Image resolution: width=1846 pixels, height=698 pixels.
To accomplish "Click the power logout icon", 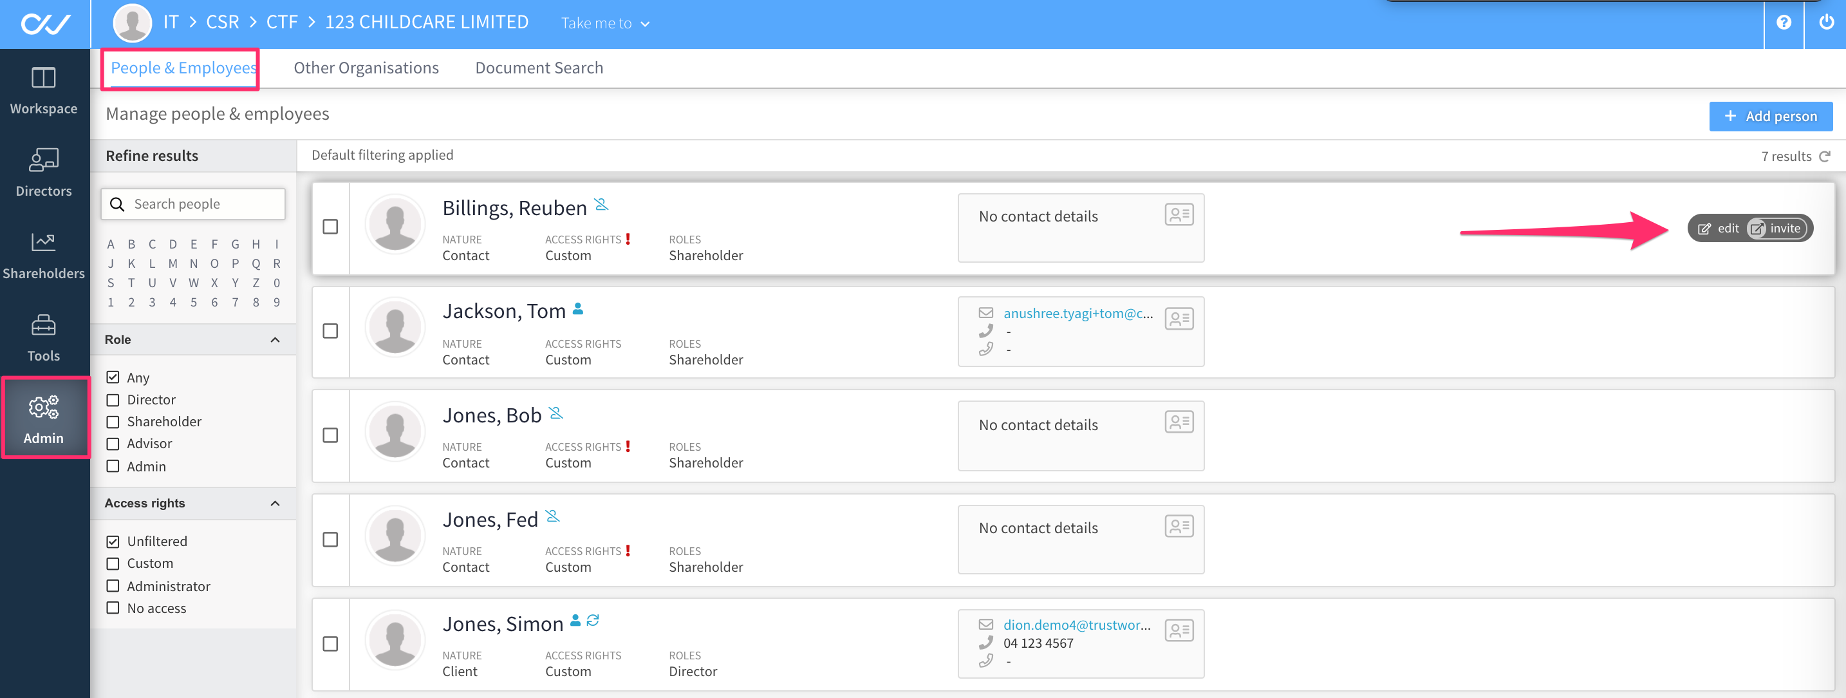I will coord(1826,23).
